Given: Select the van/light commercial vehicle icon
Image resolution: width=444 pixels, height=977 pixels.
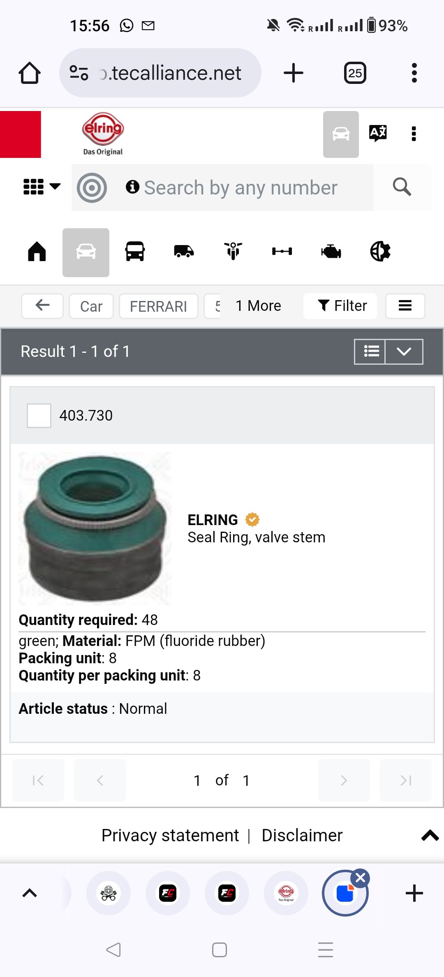Looking at the screenshot, I should click(x=184, y=251).
